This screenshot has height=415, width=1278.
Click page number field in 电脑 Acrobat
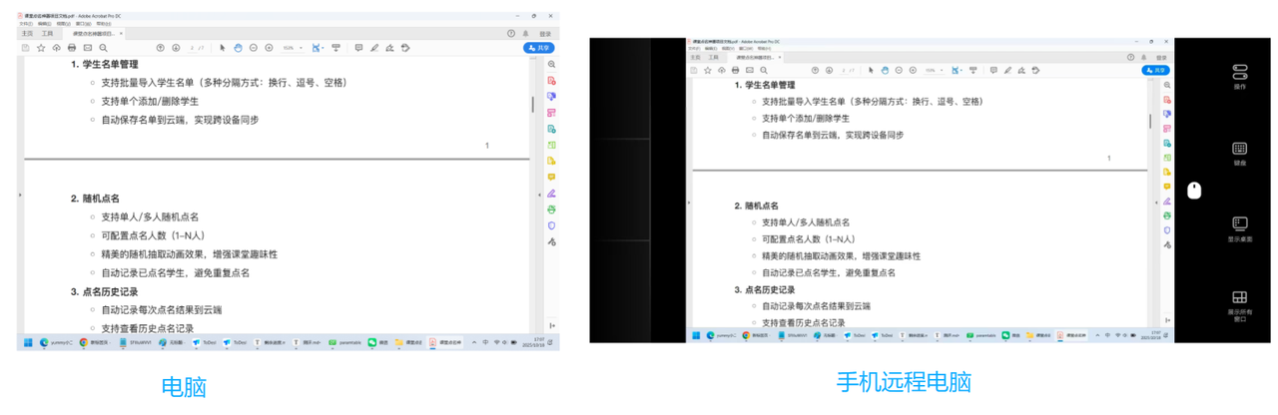191,47
